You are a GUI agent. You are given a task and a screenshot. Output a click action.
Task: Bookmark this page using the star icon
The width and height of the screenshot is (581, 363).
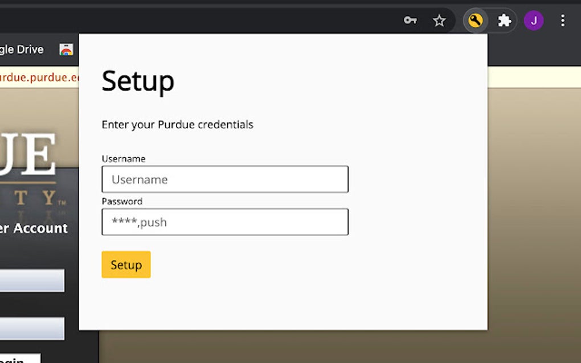pyautogui.click(x=439, y=20)
